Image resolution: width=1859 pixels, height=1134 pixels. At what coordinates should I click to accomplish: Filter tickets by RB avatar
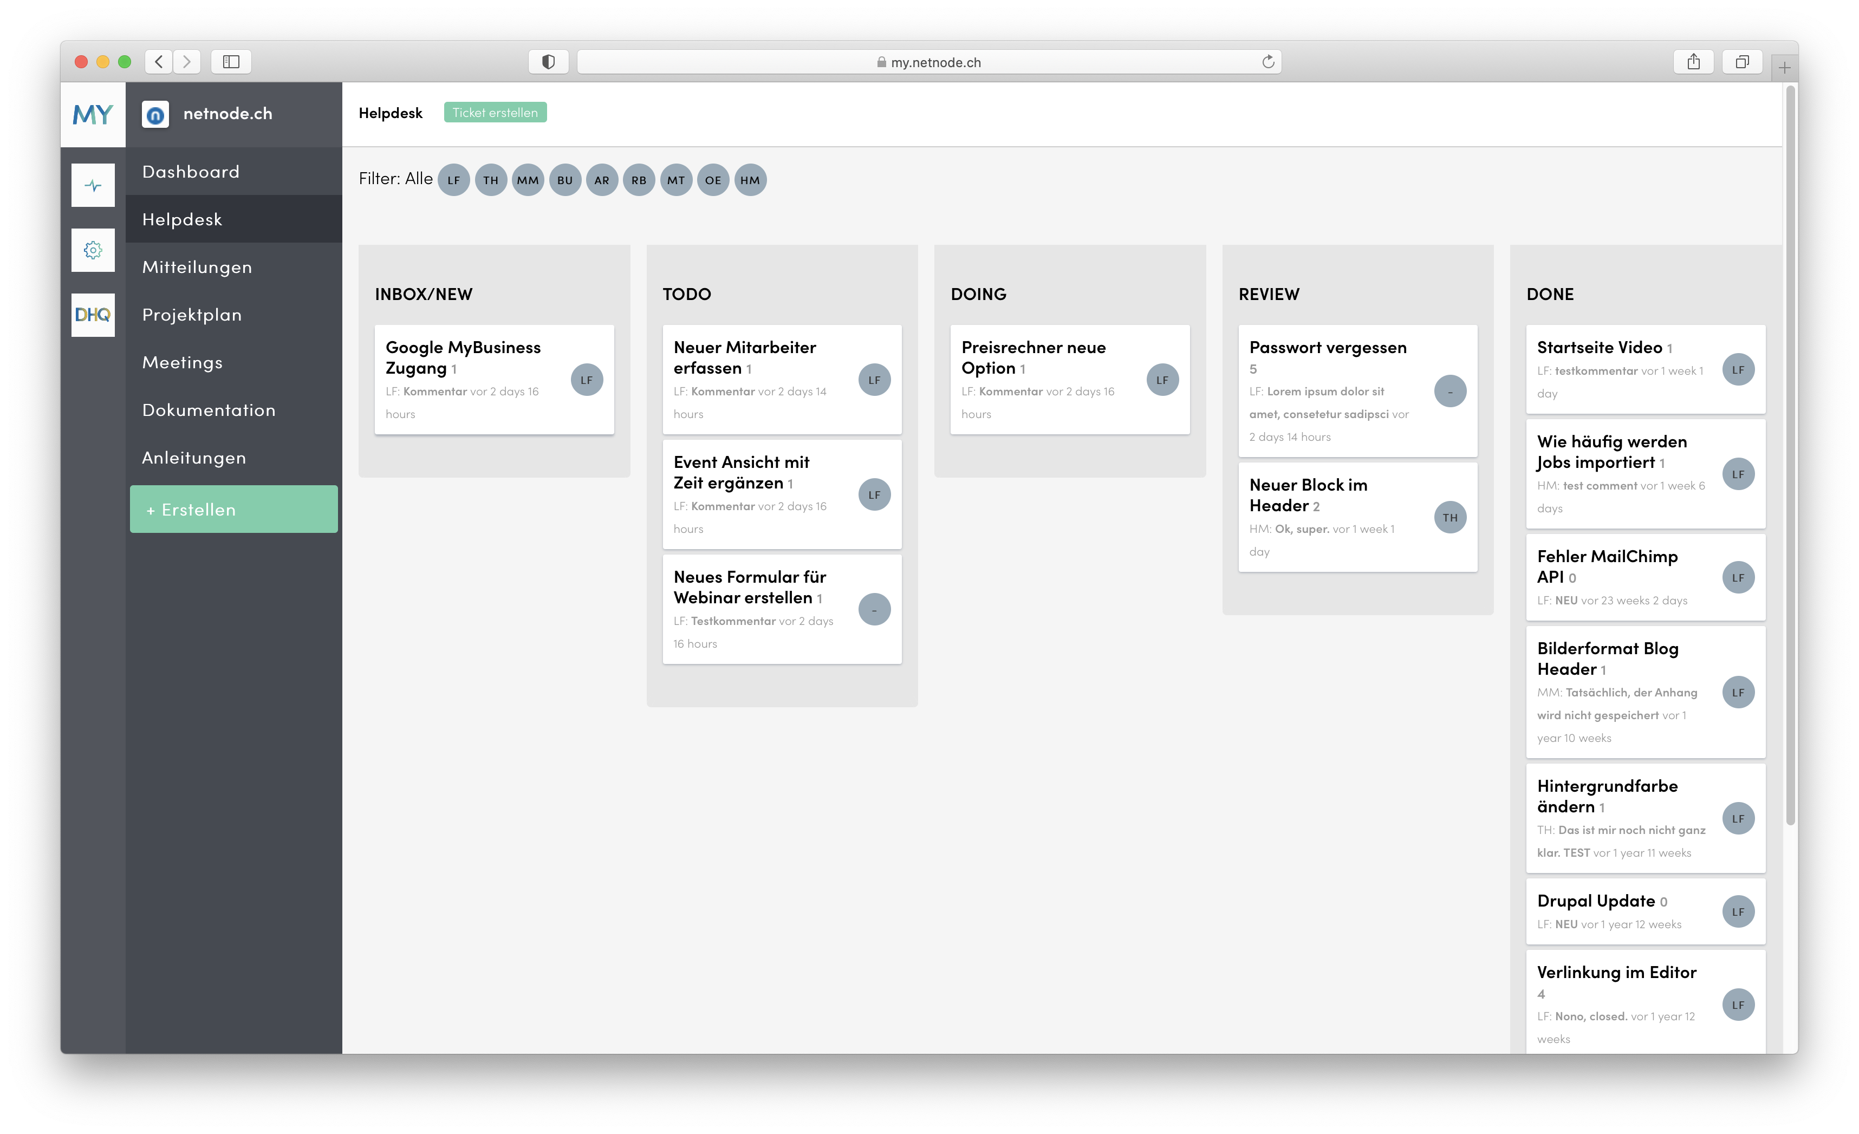click(x=639, y=180)
